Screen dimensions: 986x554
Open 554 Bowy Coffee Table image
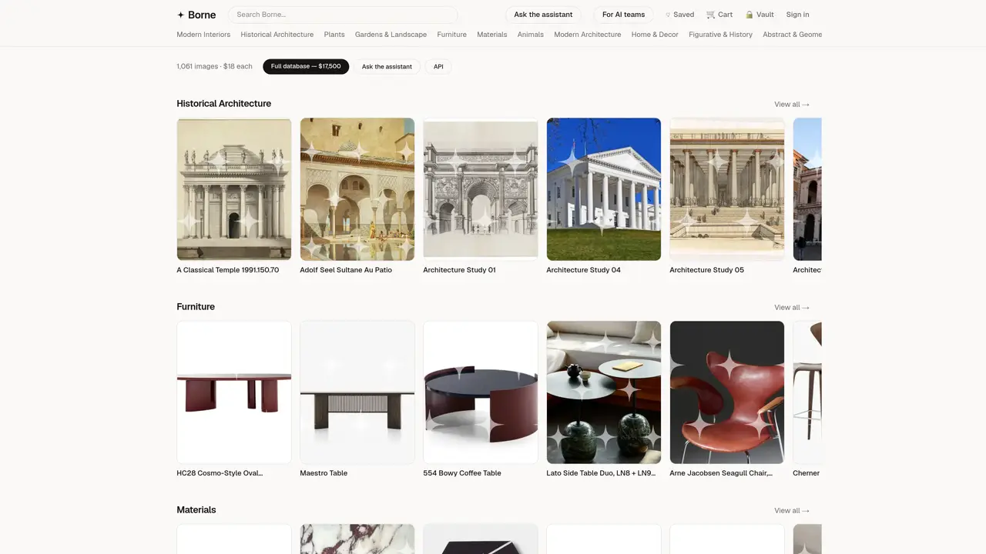(481, 392)
